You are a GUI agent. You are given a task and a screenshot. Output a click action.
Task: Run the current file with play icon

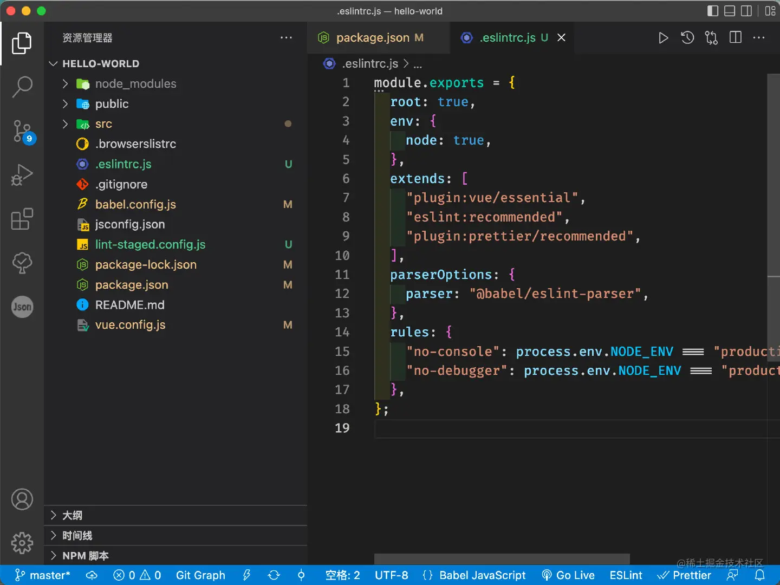(x=663, y=38)
